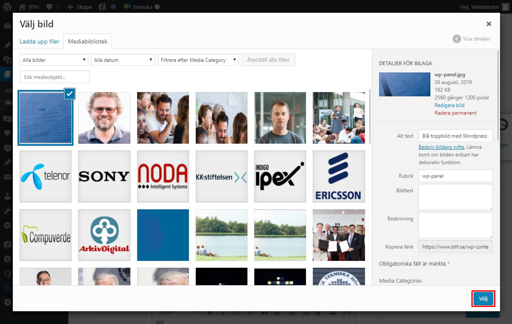Open the Svenska language menu
The width and height of the screenshot is (512, 324).
(x=138, y=7)
